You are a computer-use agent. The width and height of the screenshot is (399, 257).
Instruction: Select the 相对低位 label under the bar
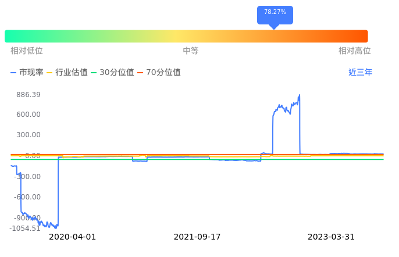[27, 51]
